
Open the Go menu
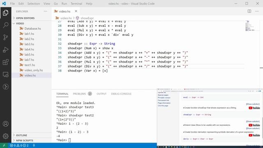click(56, 4)
